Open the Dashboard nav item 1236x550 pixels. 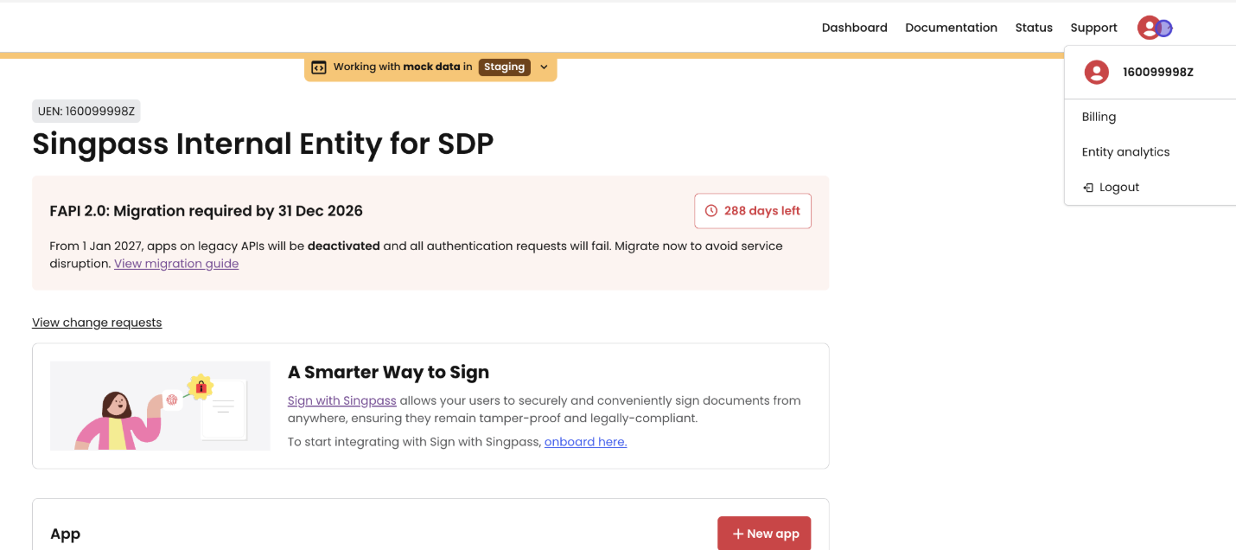854,28
